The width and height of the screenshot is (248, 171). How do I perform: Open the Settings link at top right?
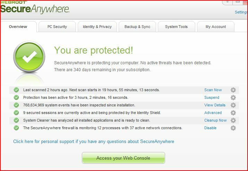241,12
